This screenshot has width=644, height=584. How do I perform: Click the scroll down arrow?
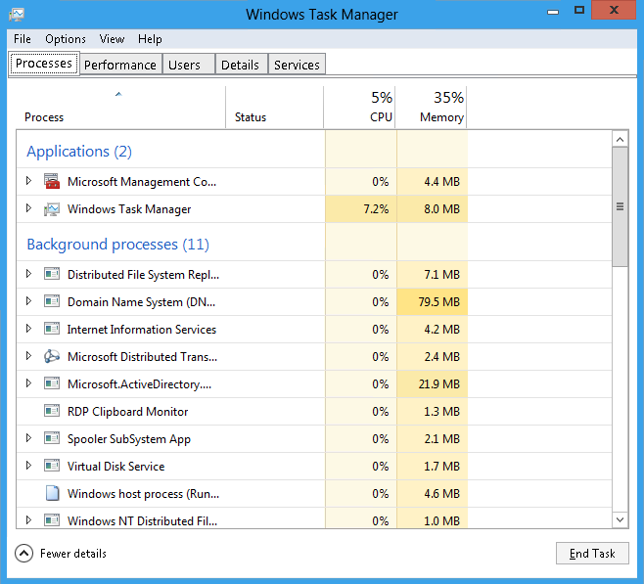click(620, 519)
